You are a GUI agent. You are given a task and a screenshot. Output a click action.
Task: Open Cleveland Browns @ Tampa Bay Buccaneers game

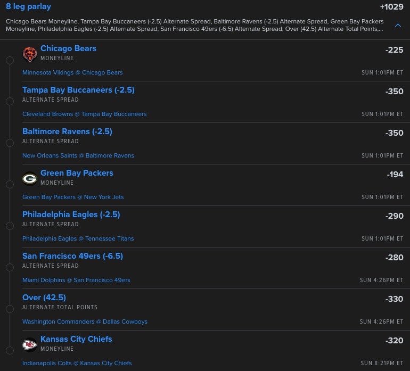(x=85, y=114)
